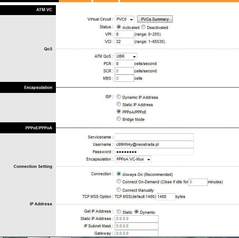Click the ATM VC section header

pyautogui.click(x=28, y=10)
